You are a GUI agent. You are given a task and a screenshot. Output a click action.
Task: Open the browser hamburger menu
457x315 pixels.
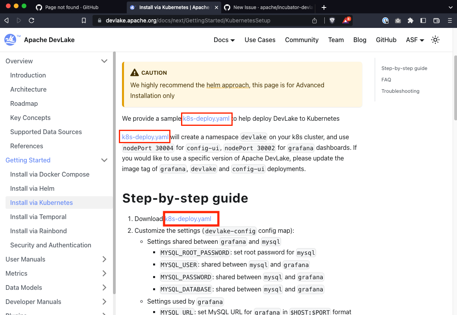[x=450, y=20]
